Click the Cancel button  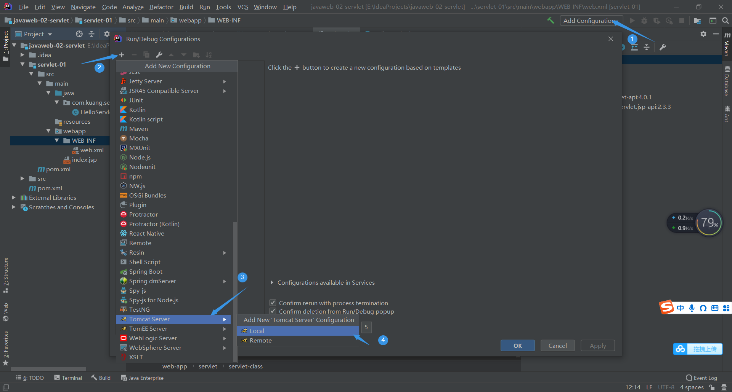pos(557,346)
